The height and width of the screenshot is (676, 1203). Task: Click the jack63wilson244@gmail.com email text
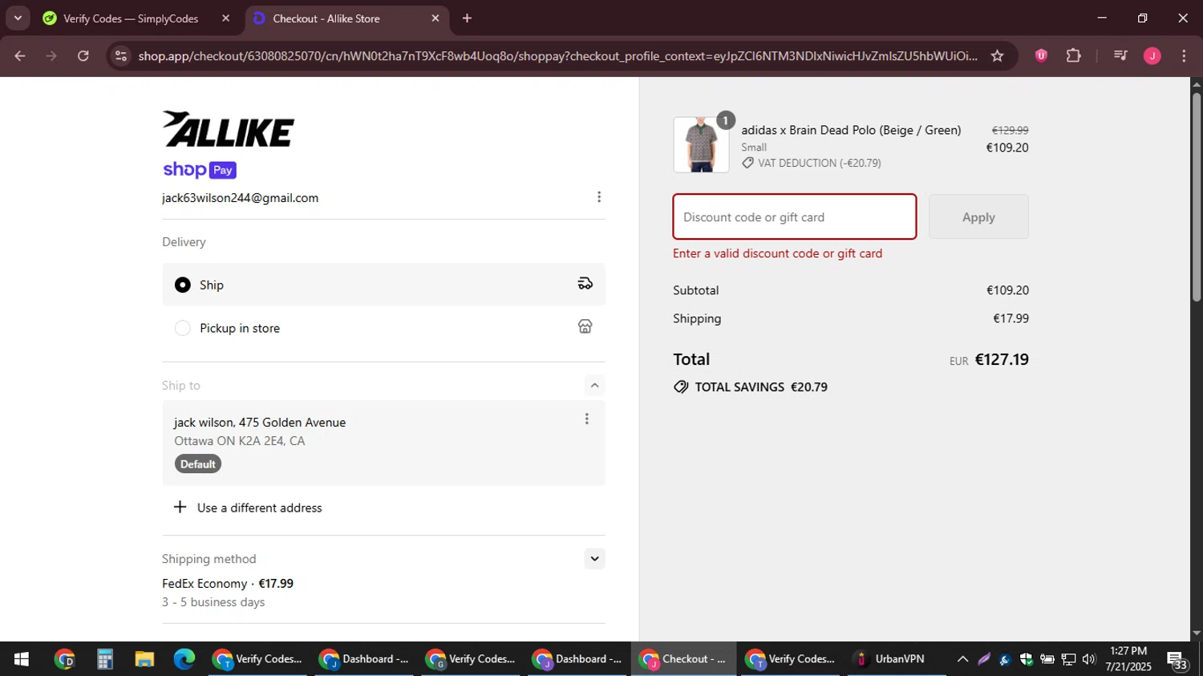point(241,198)
